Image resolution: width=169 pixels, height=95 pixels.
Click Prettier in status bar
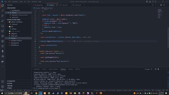click(x=158, y=90)
